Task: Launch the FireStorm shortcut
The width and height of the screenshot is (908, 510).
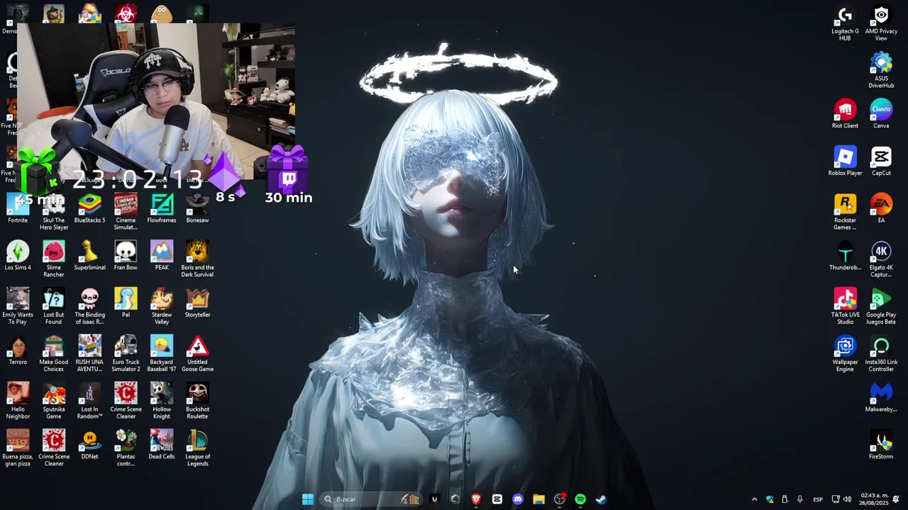Action: [x=881, y=445]
